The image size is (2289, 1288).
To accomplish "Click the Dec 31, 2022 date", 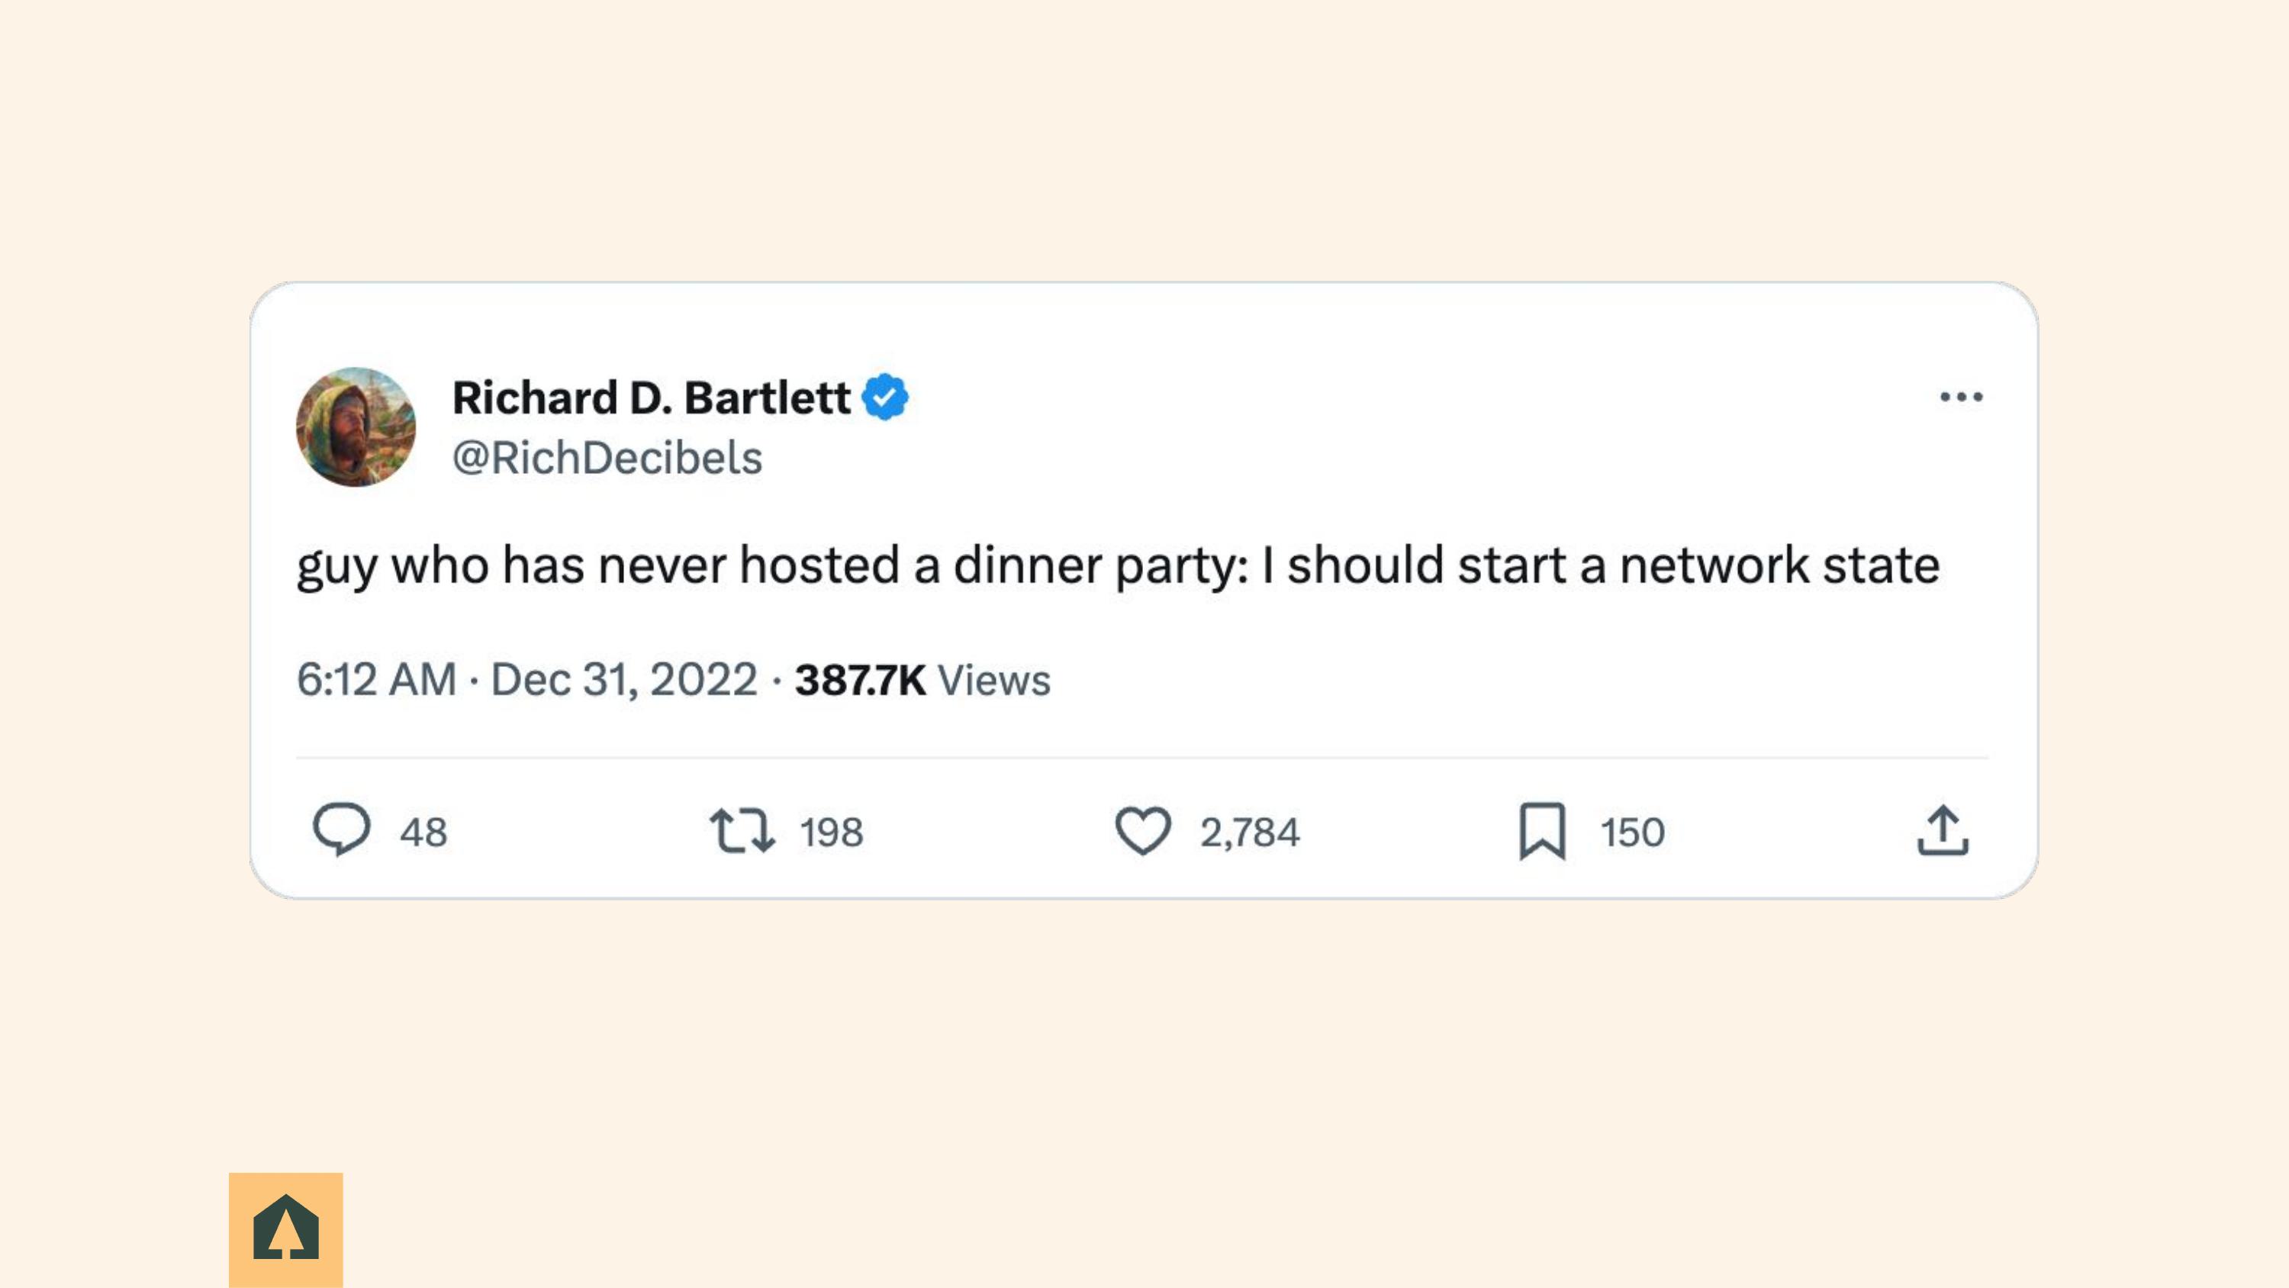I will (x=624, y=680).
